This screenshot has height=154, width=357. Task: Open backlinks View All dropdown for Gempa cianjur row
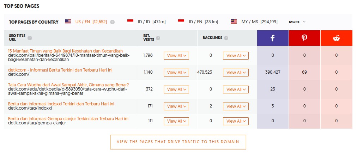click(x=236, y=121)
